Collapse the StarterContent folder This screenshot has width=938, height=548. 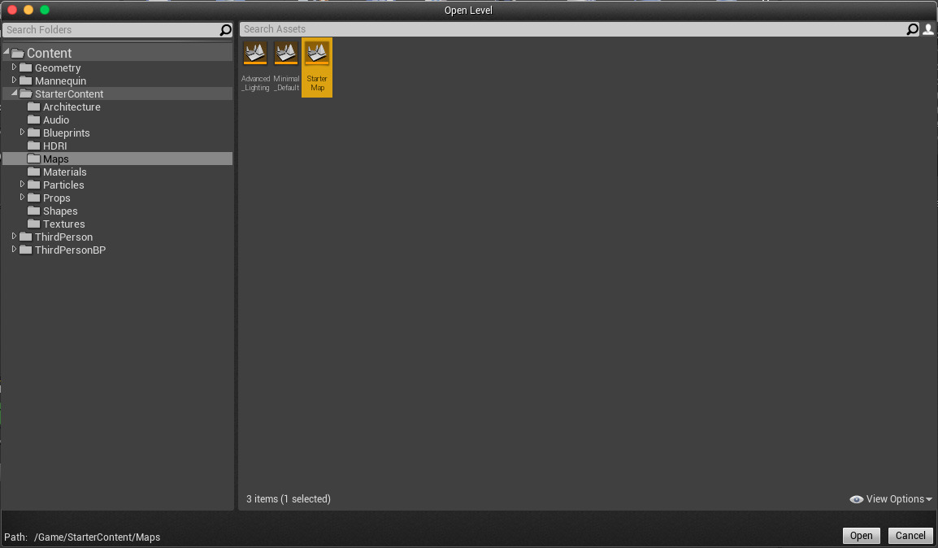pos(12,93)
